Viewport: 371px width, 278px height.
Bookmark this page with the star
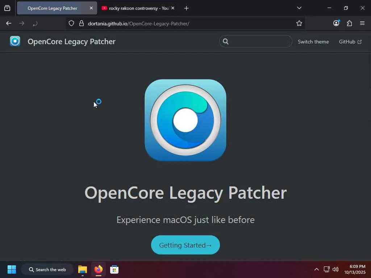[299, 24]
